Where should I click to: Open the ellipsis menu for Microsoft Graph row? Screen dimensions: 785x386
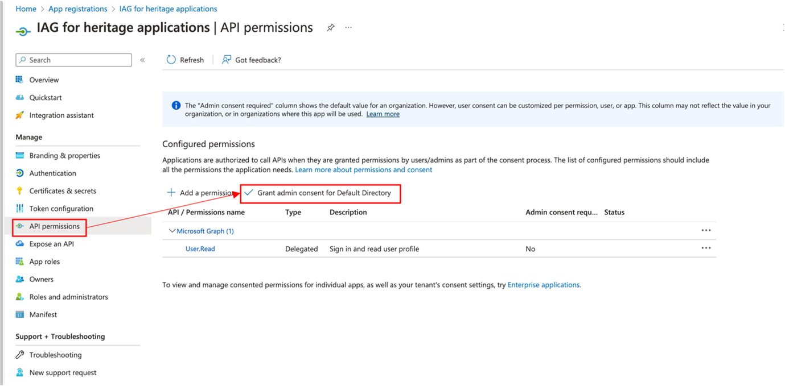[x=706, y=230]
